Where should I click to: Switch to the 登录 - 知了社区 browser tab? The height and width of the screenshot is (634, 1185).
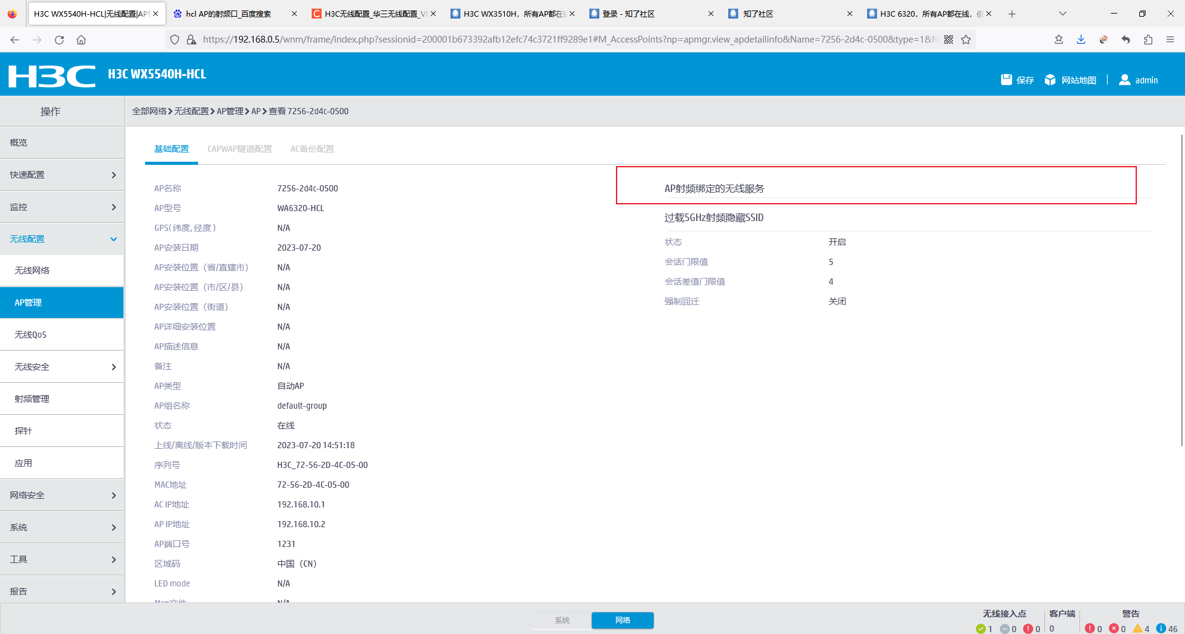coord(651,14)
